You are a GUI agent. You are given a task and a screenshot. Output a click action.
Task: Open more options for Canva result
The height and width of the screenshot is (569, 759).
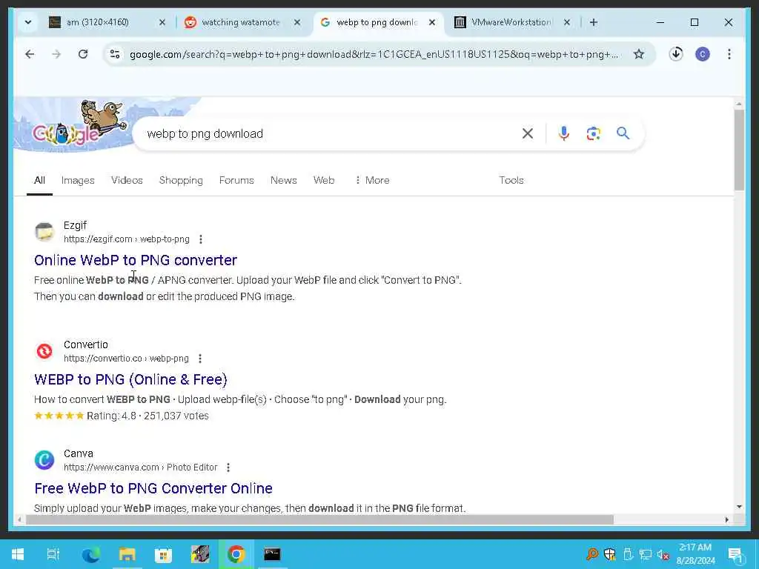pos(228,467)
